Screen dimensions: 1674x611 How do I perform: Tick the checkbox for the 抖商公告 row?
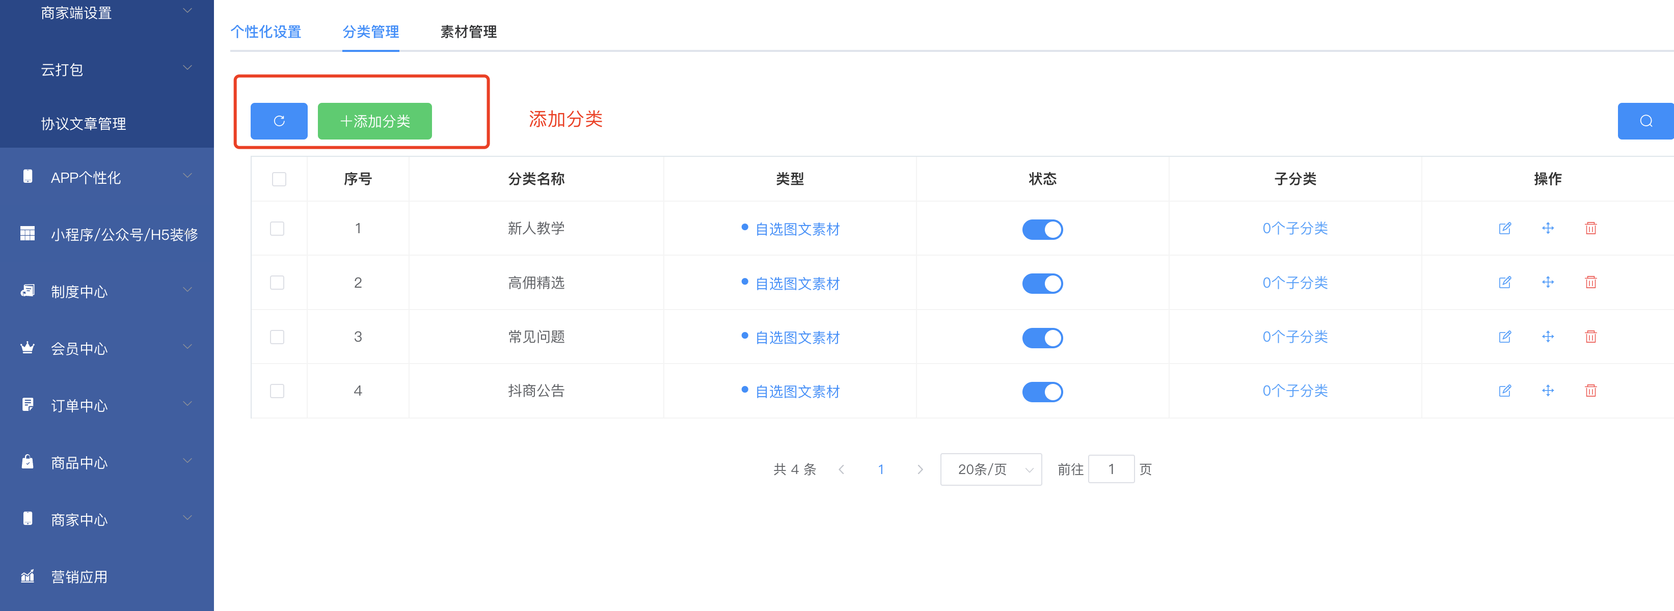277,391
